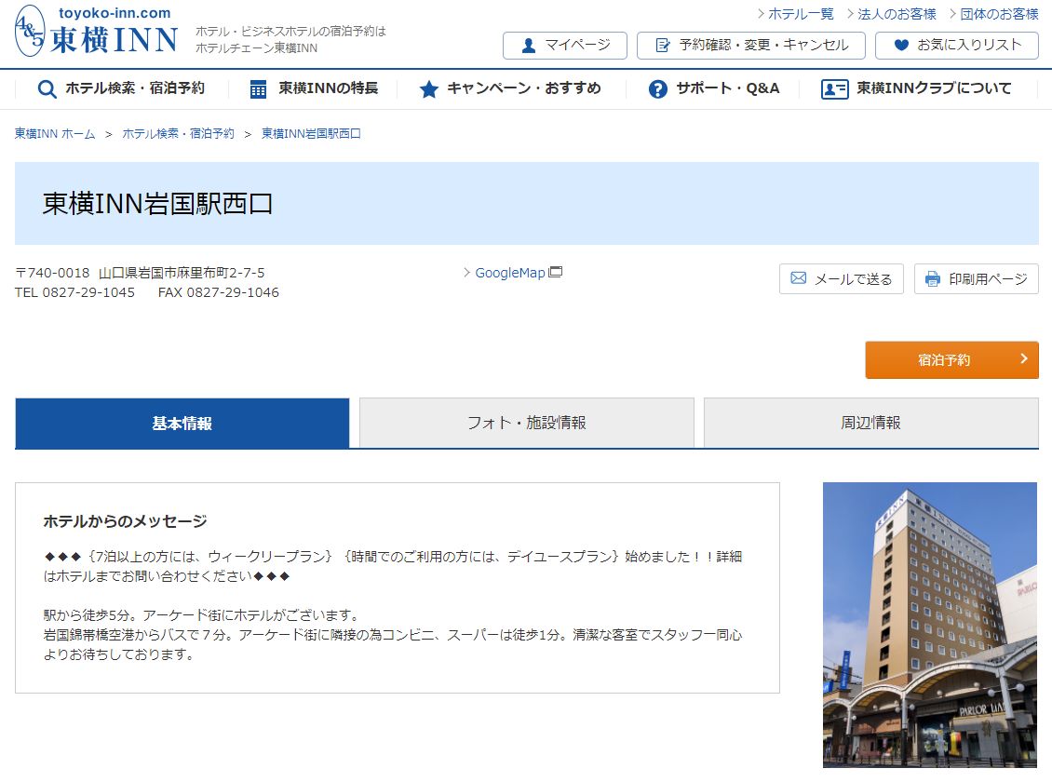Click the heart icon for favorites list
This screenshot has height=782, width=1052.
[900, 45]
